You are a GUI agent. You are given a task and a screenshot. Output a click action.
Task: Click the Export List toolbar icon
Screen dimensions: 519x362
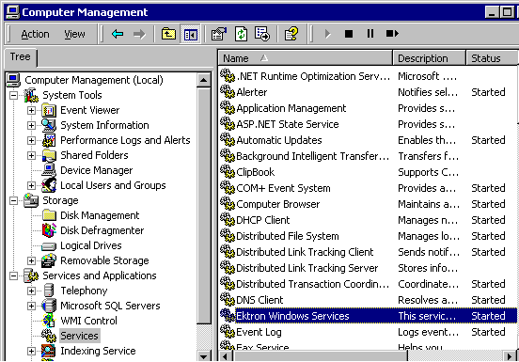(x=262, y=34)
